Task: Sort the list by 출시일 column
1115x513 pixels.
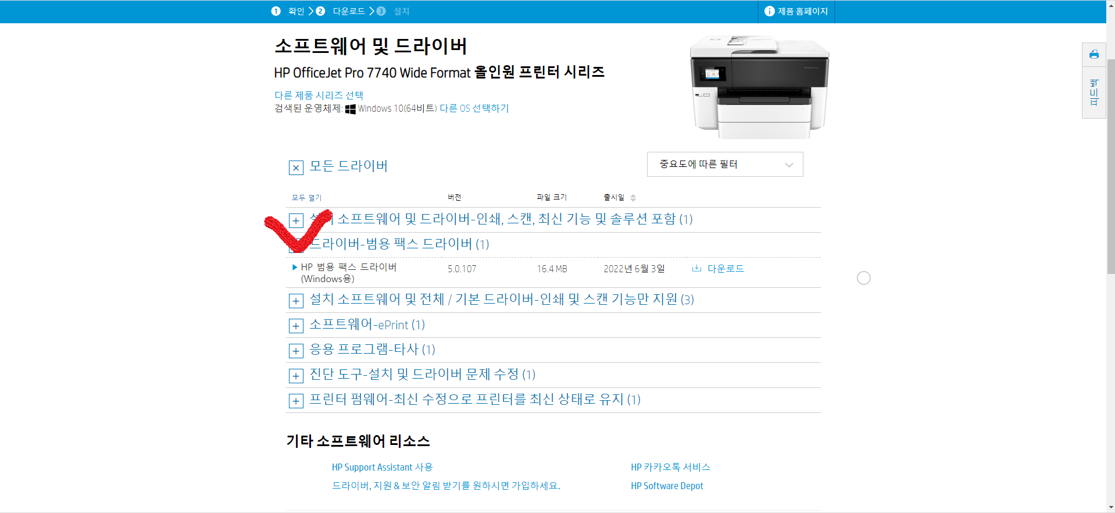Action: 614,198
